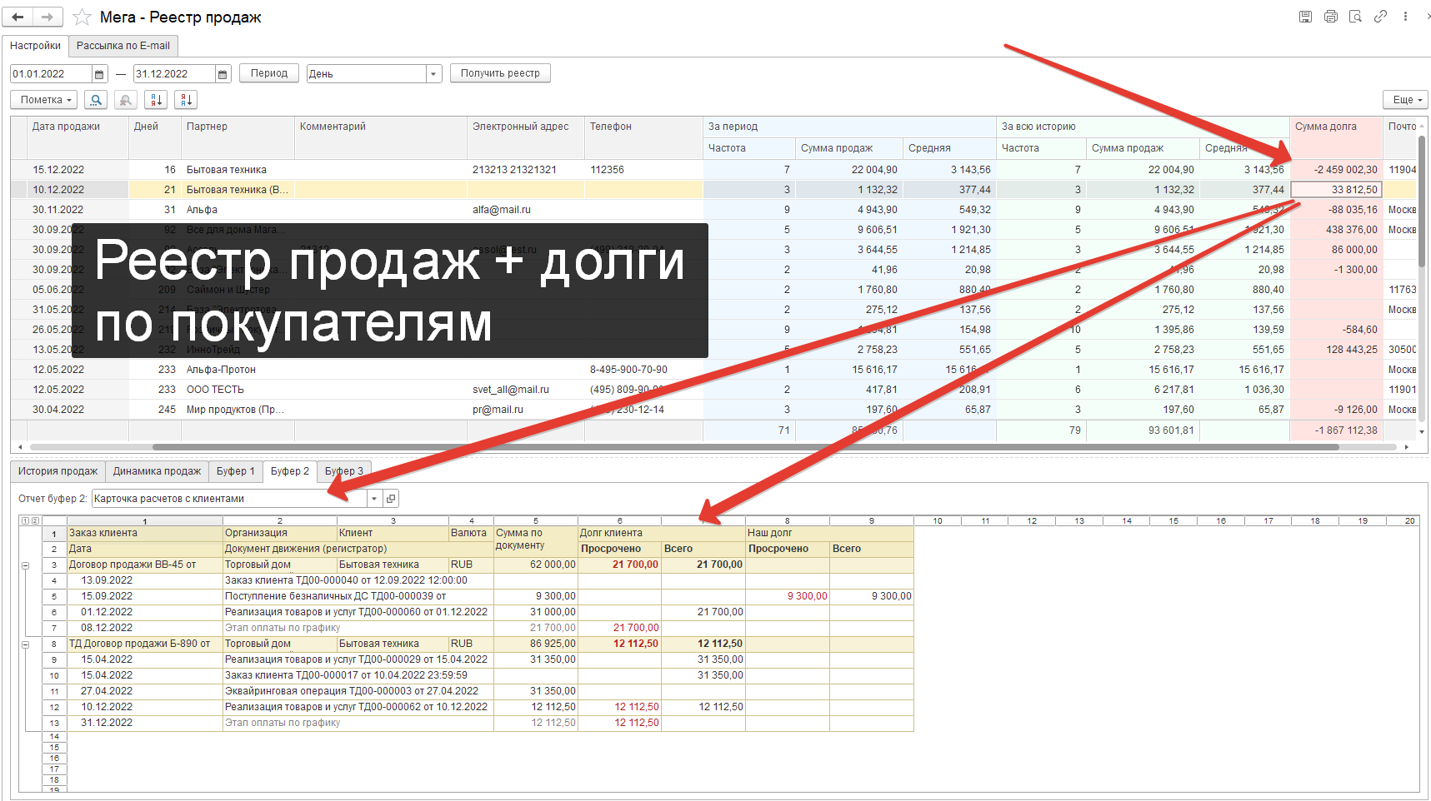1431x801 pixels.
Task: Click the scroll-down arrow of the sales table
Action: [x=1422, y=432]
